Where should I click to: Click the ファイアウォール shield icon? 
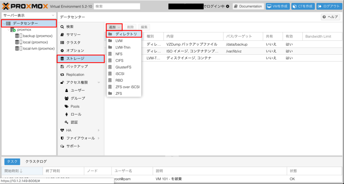pos(62,138)
